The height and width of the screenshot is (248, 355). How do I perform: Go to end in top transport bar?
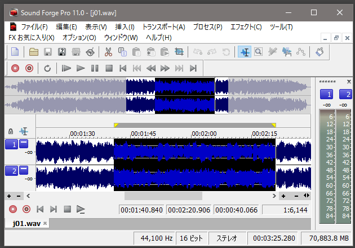[x=193, y=68]
